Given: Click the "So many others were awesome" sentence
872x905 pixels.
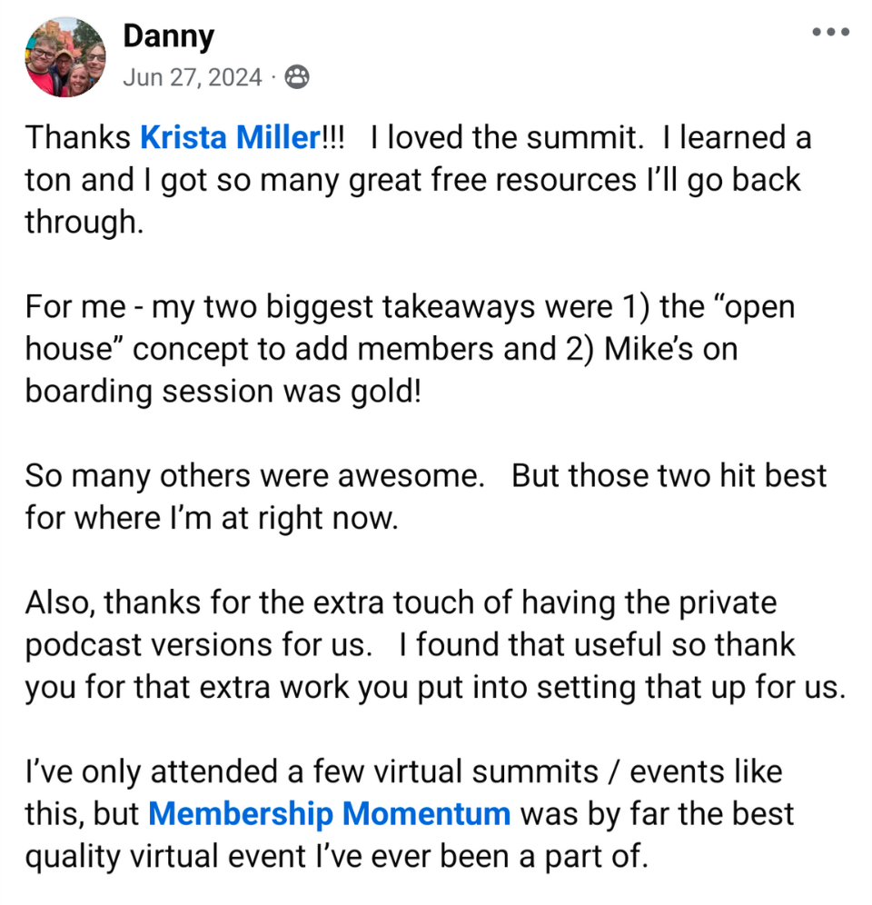Looking at the screenshot, I should pos(254,476).
